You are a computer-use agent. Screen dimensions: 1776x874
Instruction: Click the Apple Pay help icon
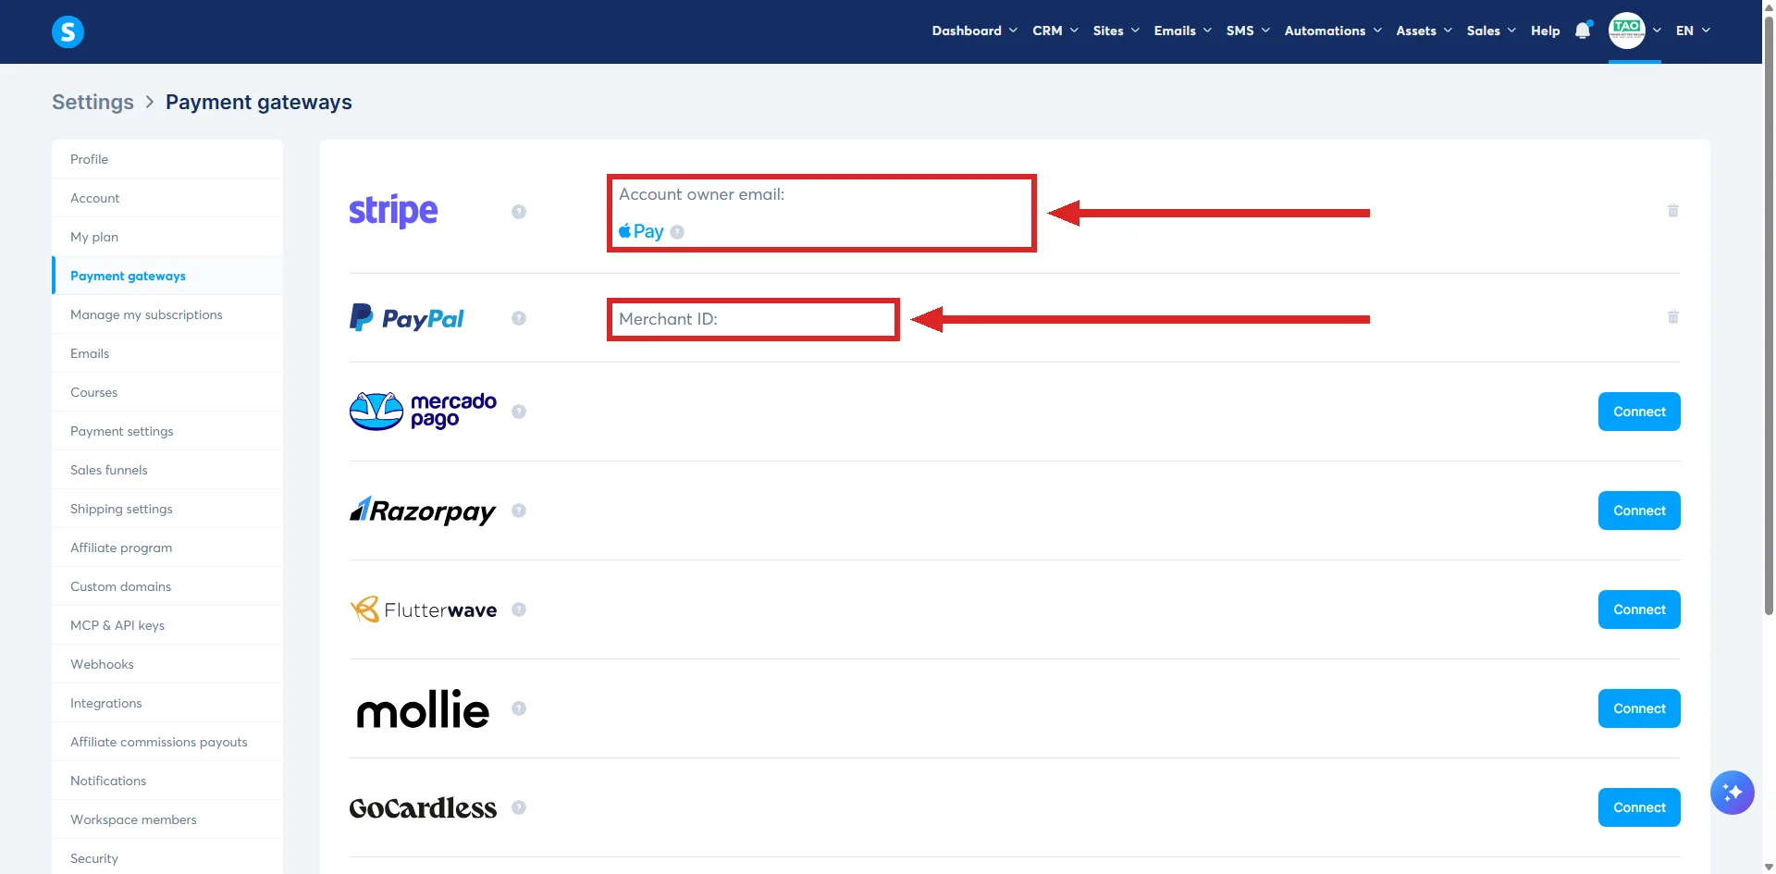tap(677, 232)
